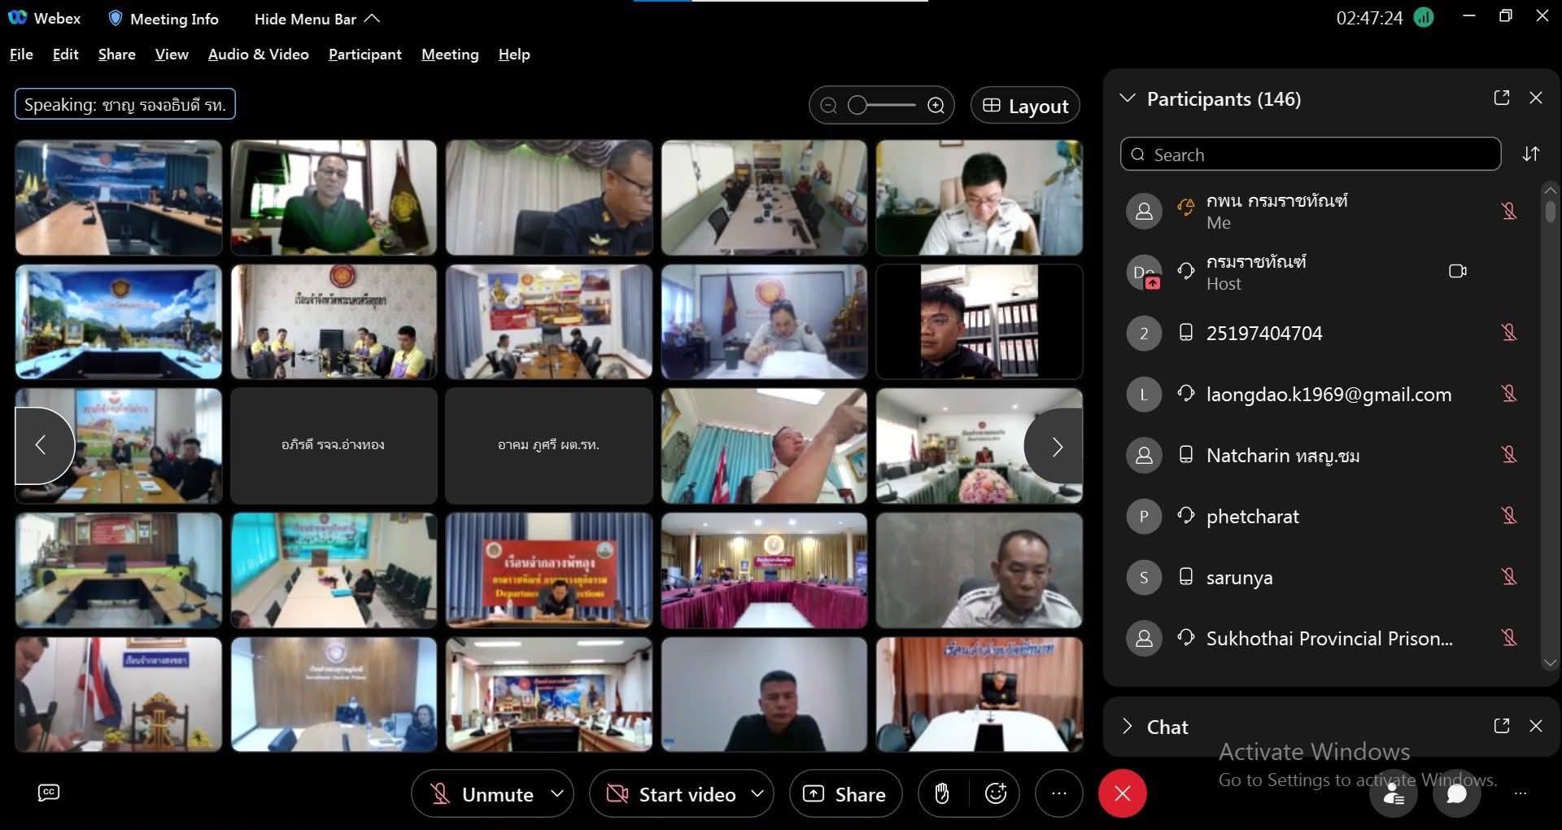
Task: Open closed captions icon
Action: (49, 793)
